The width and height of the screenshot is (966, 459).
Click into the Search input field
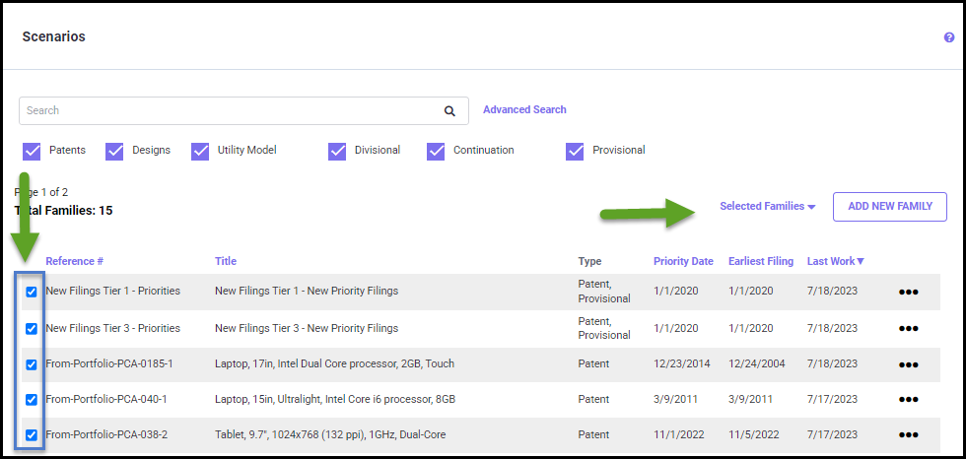(227, 111)
